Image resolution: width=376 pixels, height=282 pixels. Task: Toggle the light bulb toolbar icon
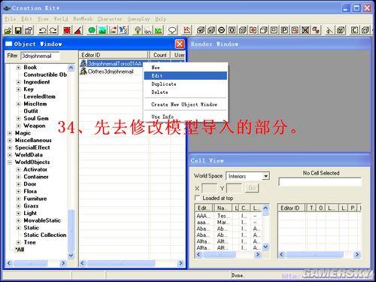[138, 30]
